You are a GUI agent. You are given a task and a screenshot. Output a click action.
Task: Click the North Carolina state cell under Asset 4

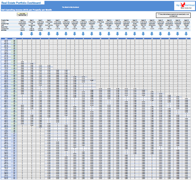pyautogui.click(x=49, y=25)
